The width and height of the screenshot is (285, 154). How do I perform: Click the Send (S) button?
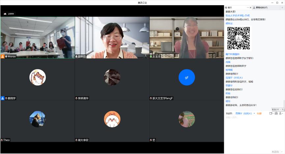(x=275, y=152)
